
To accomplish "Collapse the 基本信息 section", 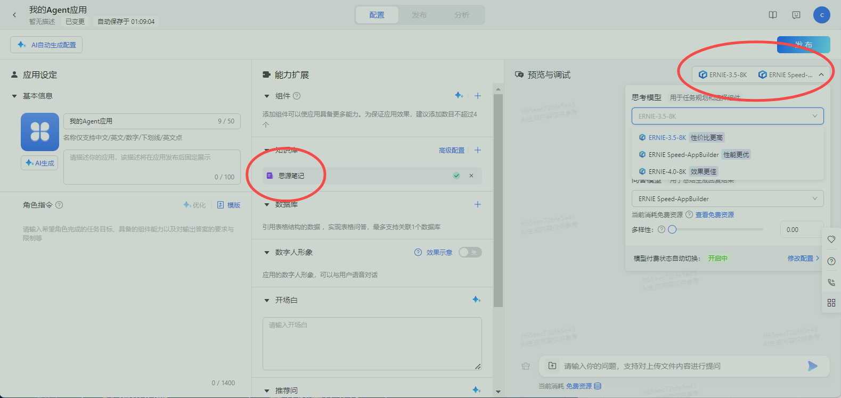I will pyautogui.click(x=14, y=96).
